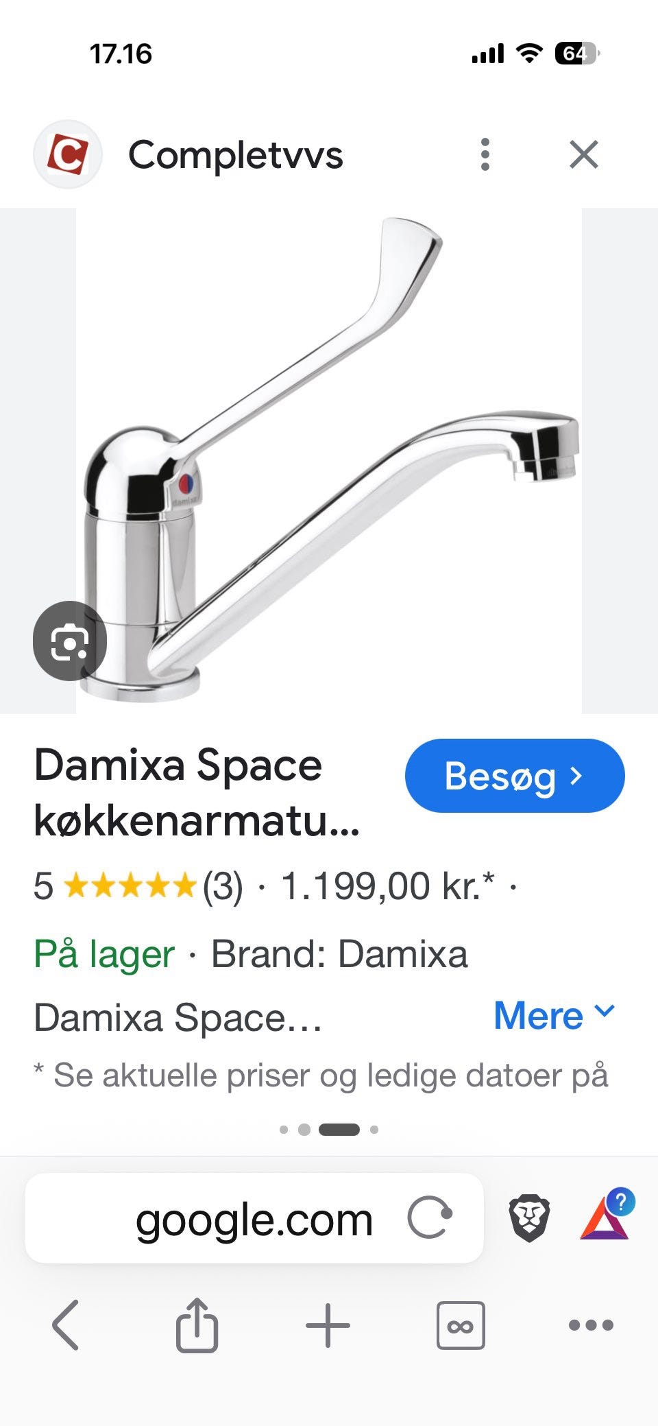Tap the Besøg visit button
658x1426 pixels.
pyautogui.click(x=515, y=776)
